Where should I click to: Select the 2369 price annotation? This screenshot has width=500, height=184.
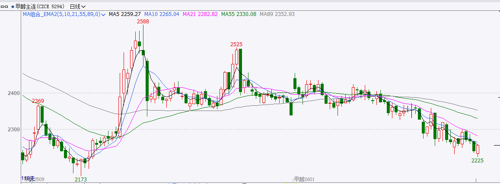[38, 101]
